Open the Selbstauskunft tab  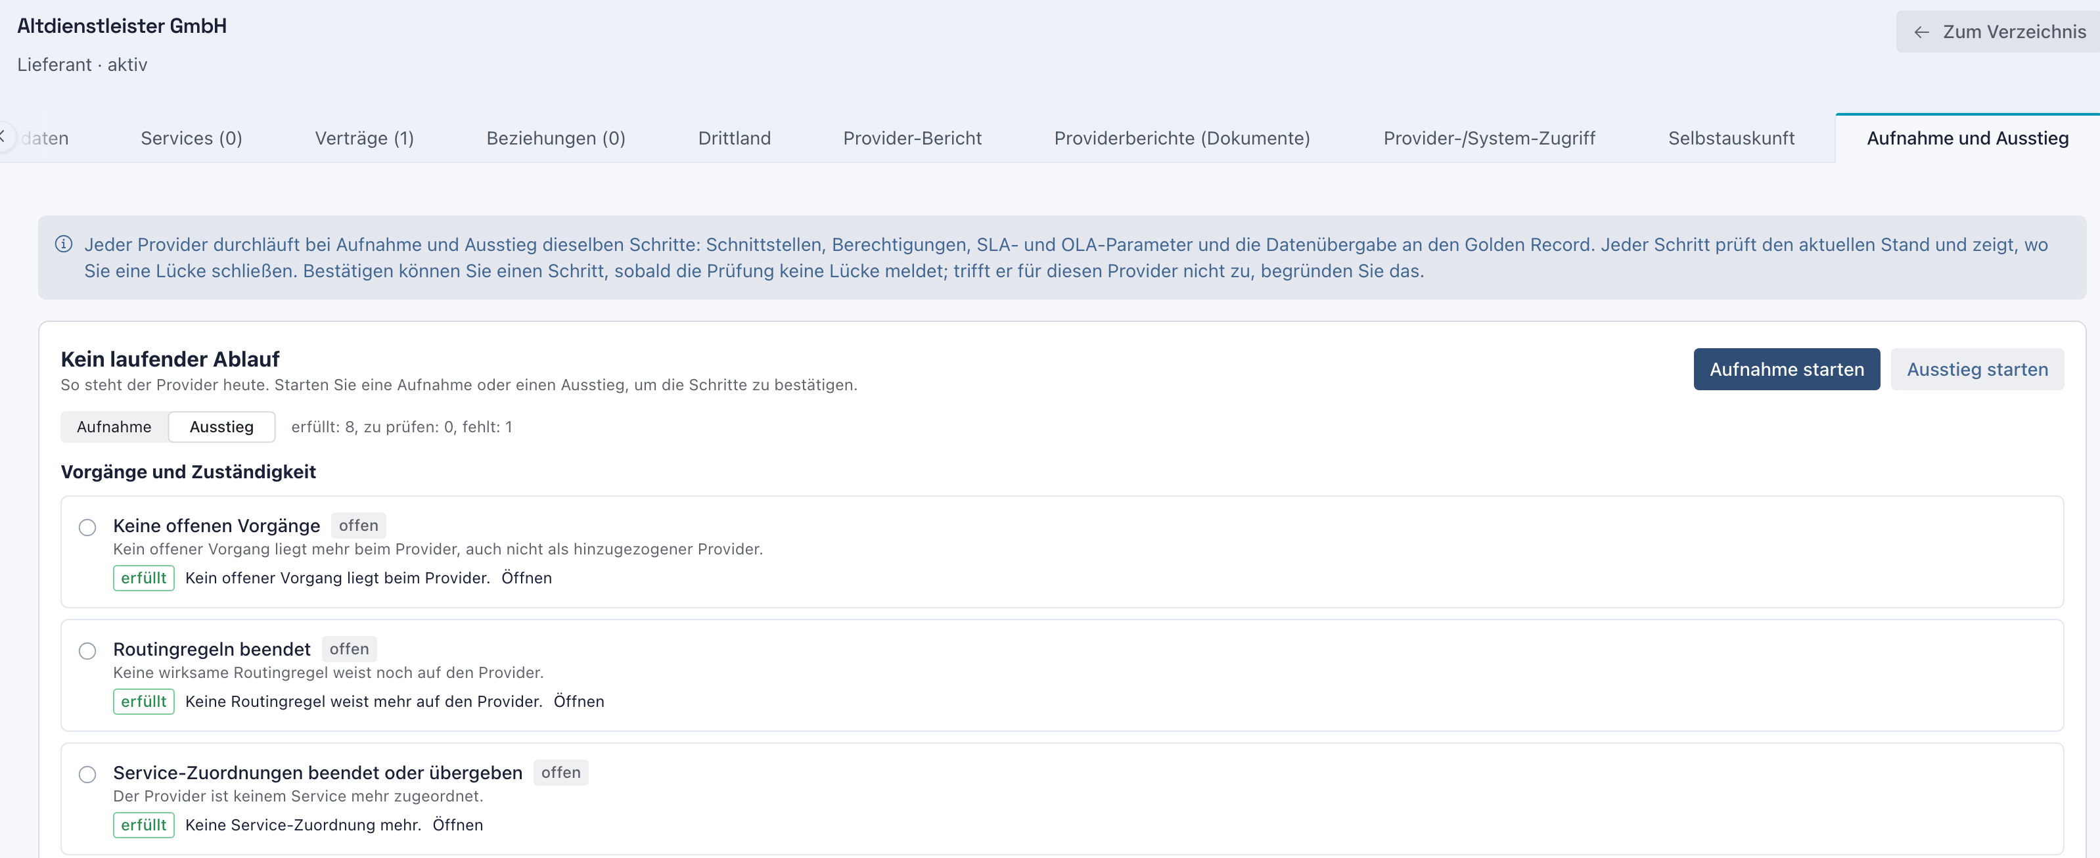pos(1731,138)
